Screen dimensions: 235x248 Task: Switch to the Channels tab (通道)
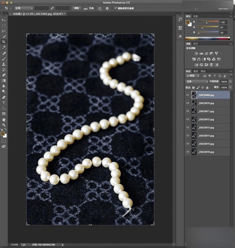(x=196, y=71)
